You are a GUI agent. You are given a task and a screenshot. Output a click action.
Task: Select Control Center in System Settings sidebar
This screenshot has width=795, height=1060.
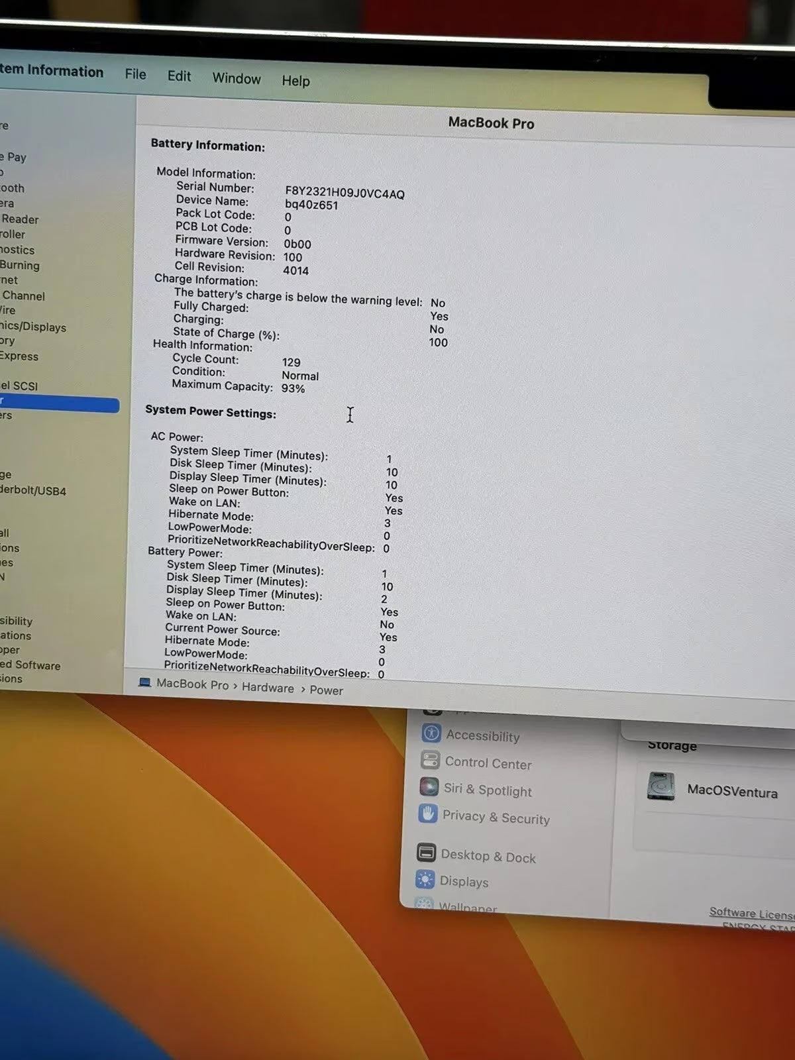[x=488, y=763]
